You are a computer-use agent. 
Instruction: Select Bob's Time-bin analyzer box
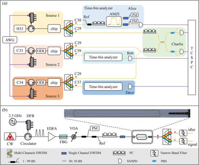[x=103, y=57]
